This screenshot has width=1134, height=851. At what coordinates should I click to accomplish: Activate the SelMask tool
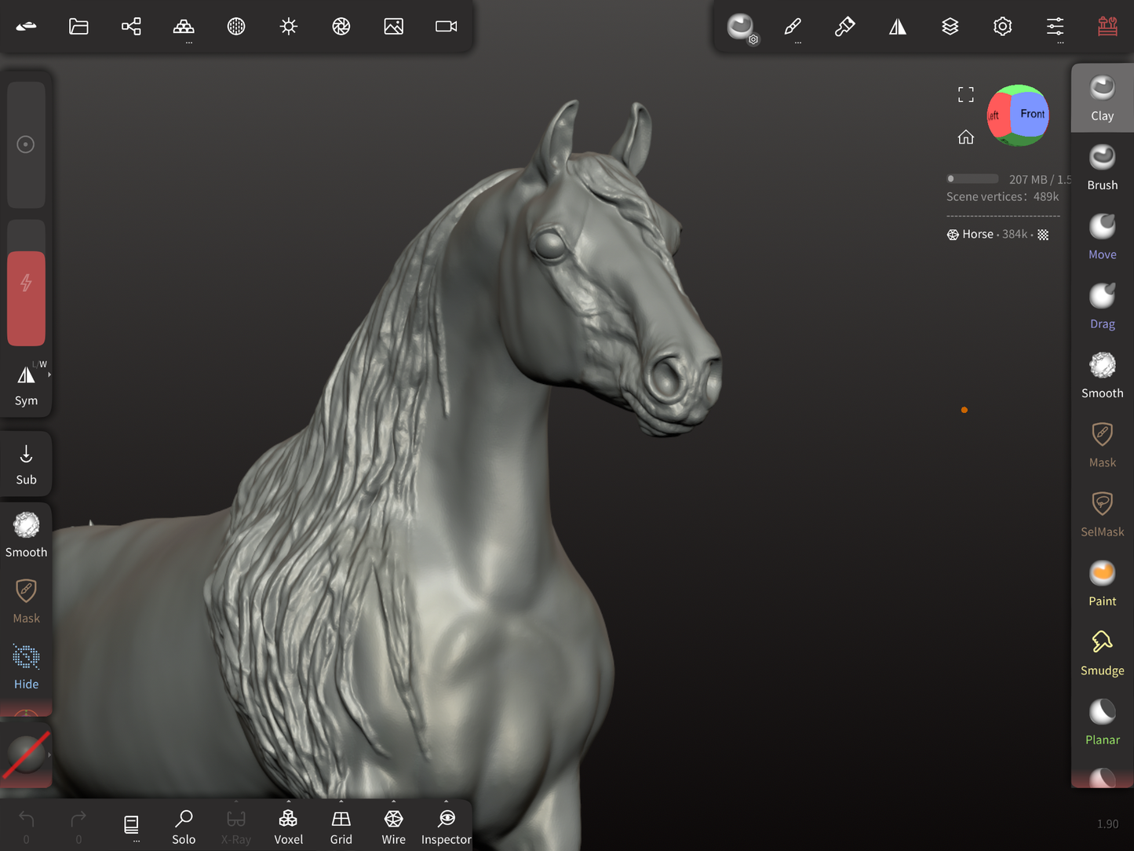tap(1102, 513)
